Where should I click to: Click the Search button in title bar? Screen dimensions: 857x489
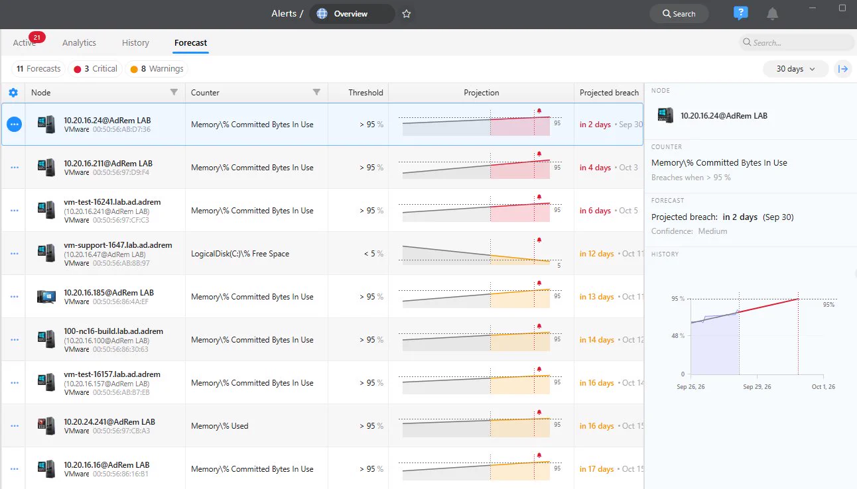click(679, 14)
